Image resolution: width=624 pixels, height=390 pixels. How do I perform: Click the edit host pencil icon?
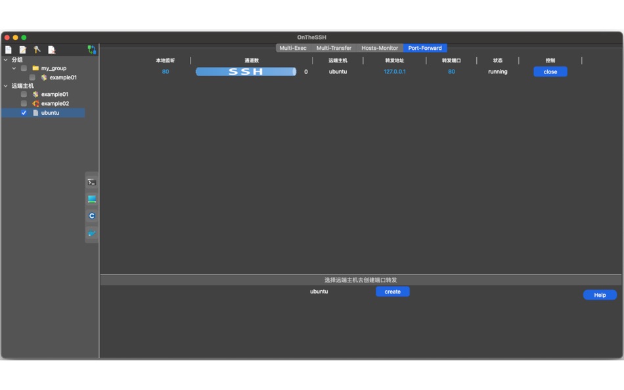(23, 50)
